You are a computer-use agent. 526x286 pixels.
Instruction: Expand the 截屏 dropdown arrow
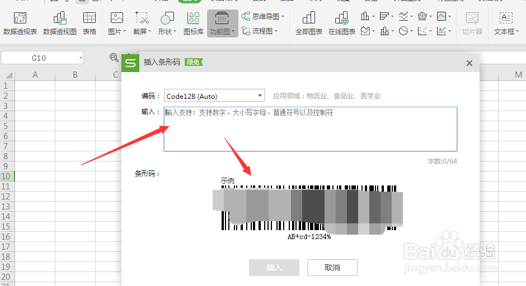pyautogui.click(x=149, y=31)
